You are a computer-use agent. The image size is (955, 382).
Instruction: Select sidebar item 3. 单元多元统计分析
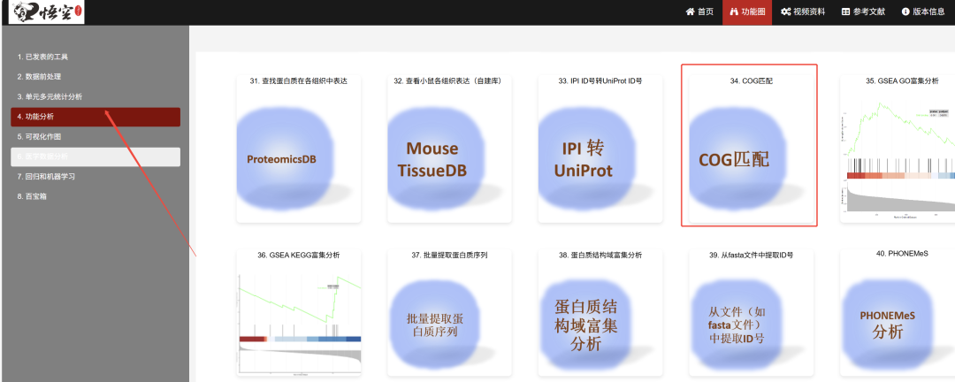point(95,97)
